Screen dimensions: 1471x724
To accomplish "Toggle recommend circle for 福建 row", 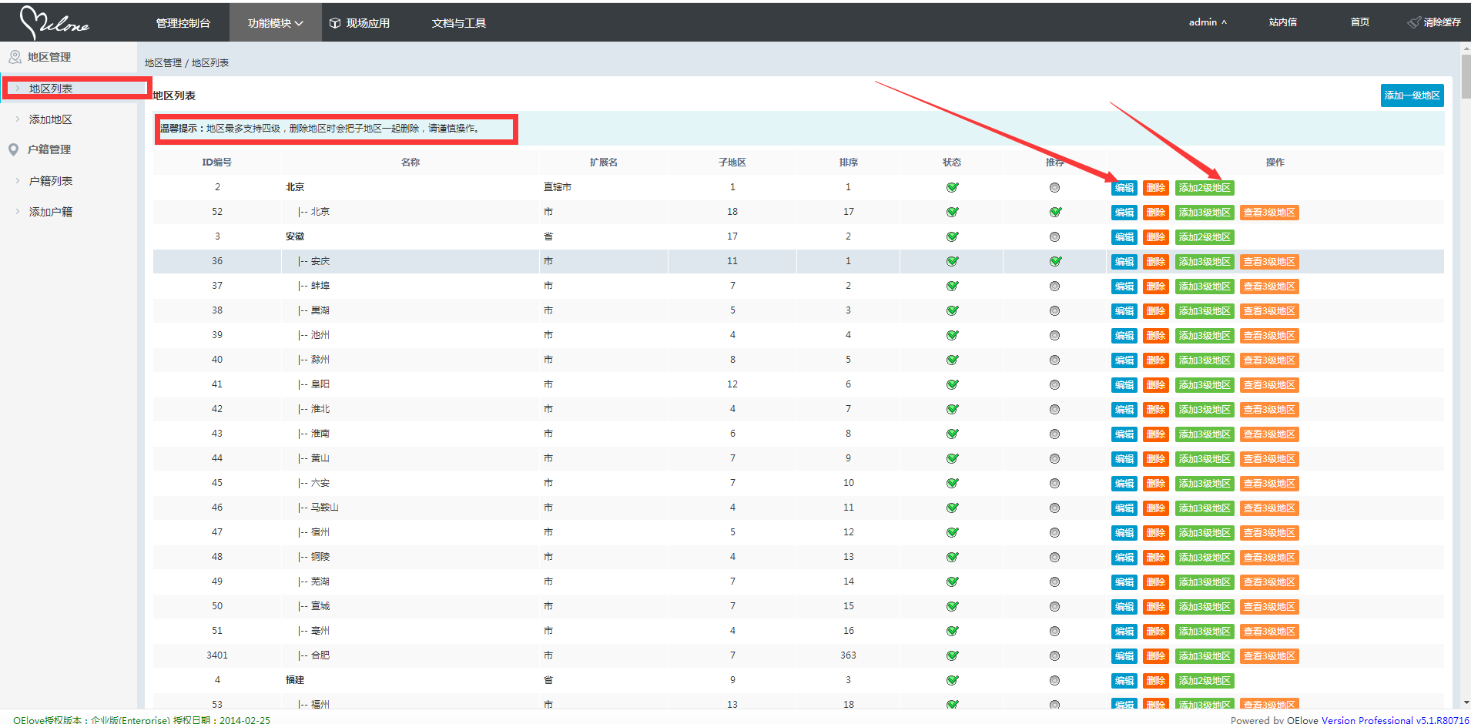I will [1055, 680].
